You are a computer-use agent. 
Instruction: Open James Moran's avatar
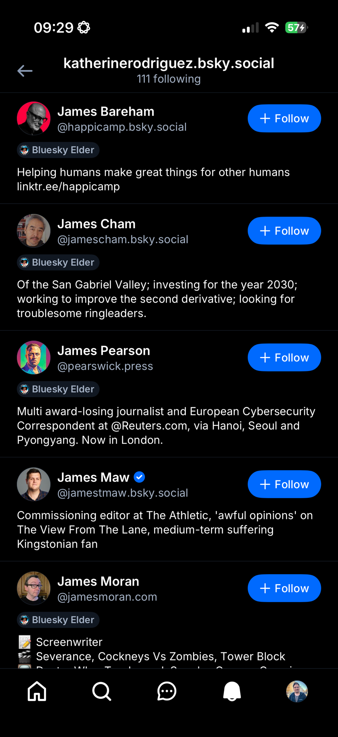pyautogui.click(x=34, y=588)
